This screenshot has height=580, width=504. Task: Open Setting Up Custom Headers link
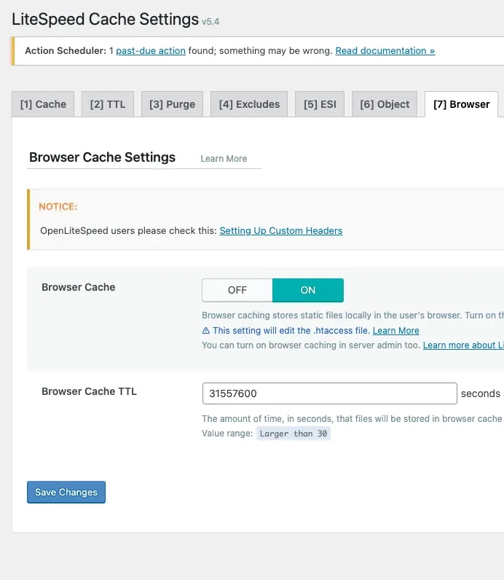click(281, 231)
